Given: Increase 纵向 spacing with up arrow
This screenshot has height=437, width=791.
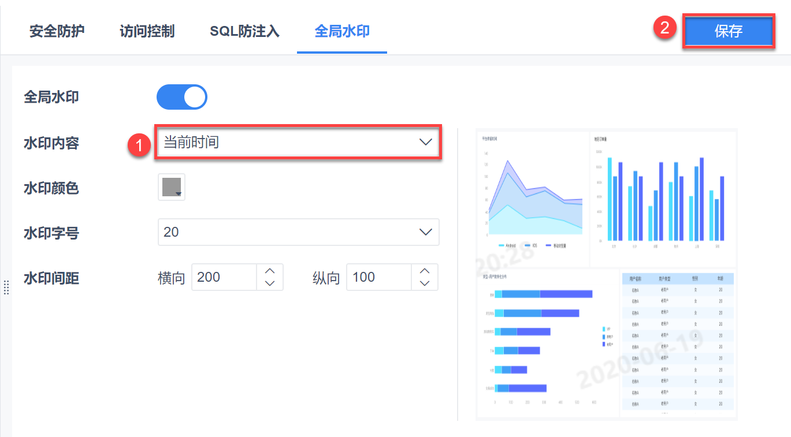Looking at the screenshot, I should click(x=425, y=271).
